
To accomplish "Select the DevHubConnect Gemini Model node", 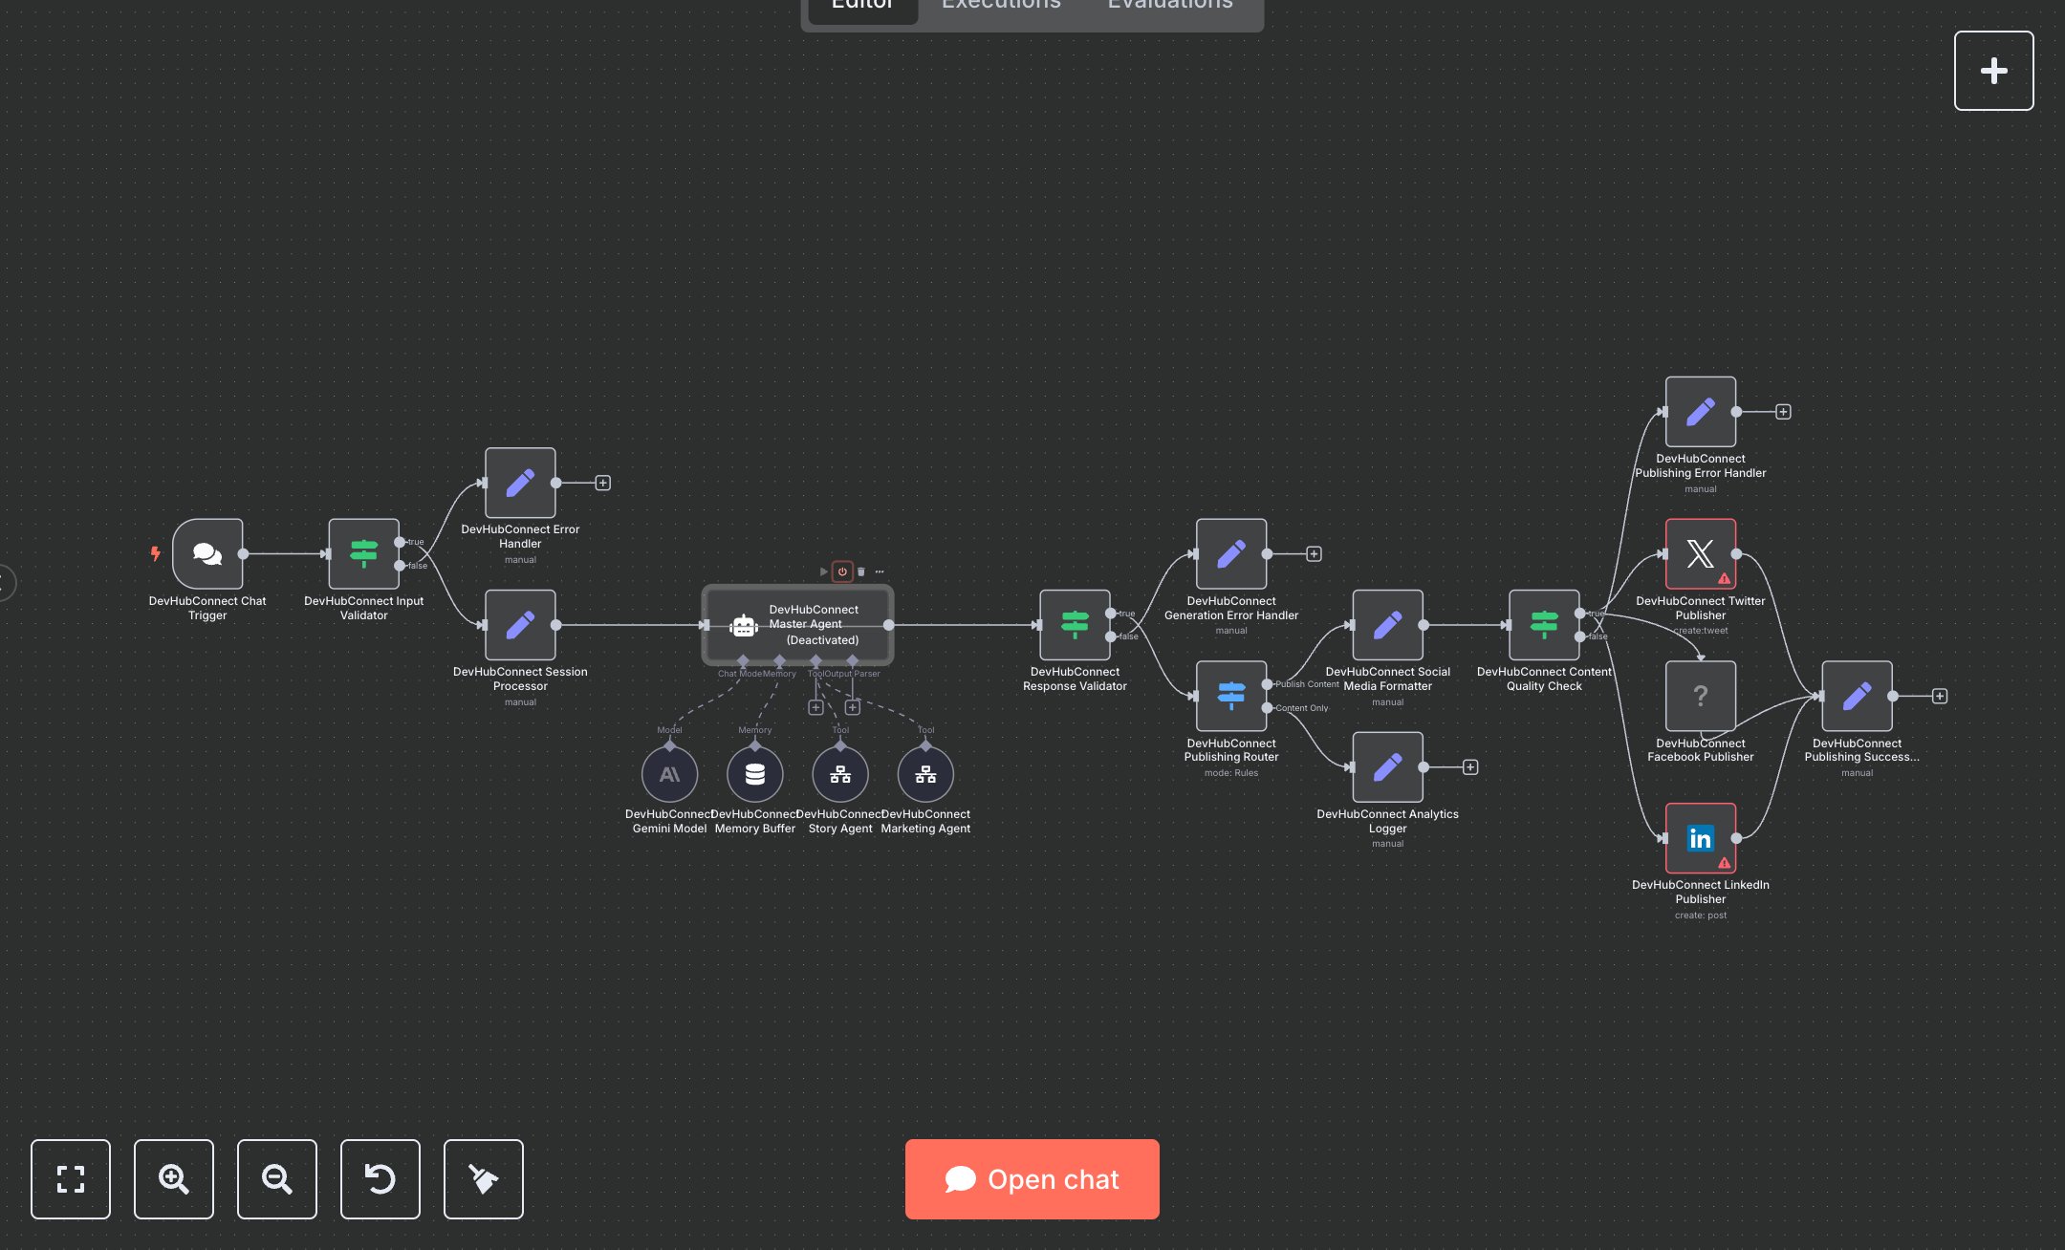I will click(669, 774).
